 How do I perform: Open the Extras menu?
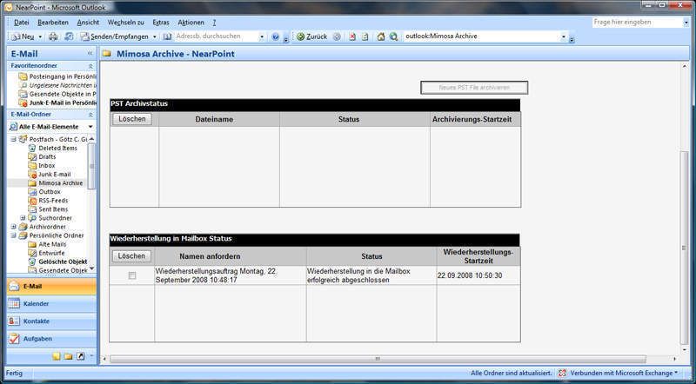[x=161, y=23]
